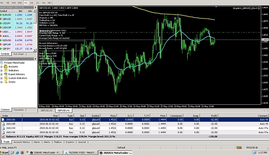
Task: Select the M15 timeframe button
Action: (x=14, y=3)
